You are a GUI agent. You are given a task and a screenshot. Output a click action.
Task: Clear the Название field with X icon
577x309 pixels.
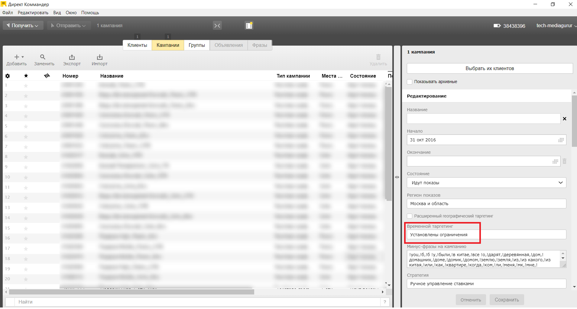point(564,119)
